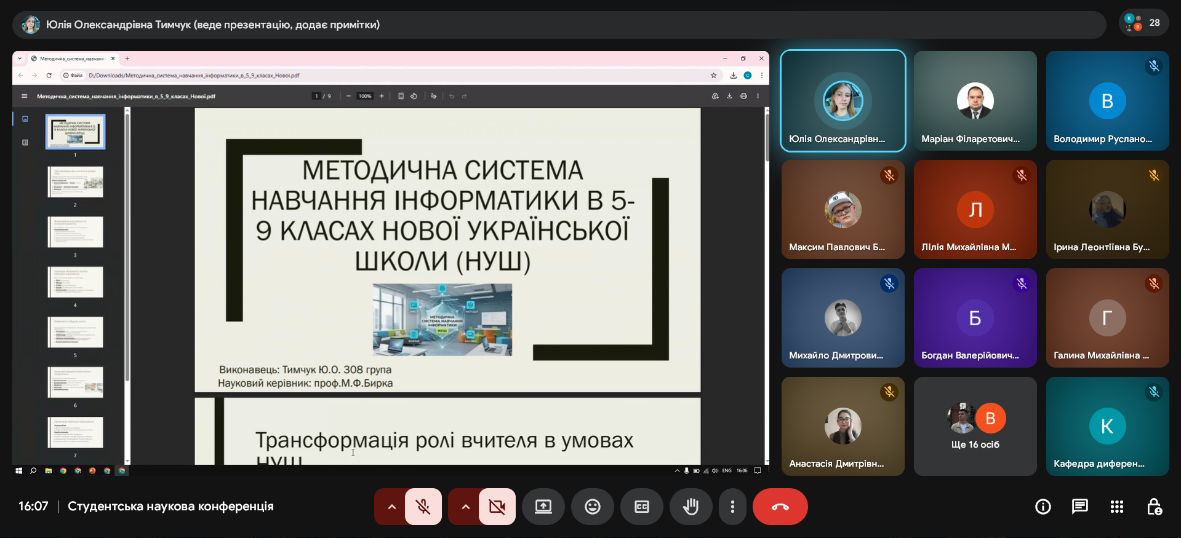Select the Методична_система_навчання browser tab
Viewport: 1181px width, 538px height.
(x=73, y=58)
